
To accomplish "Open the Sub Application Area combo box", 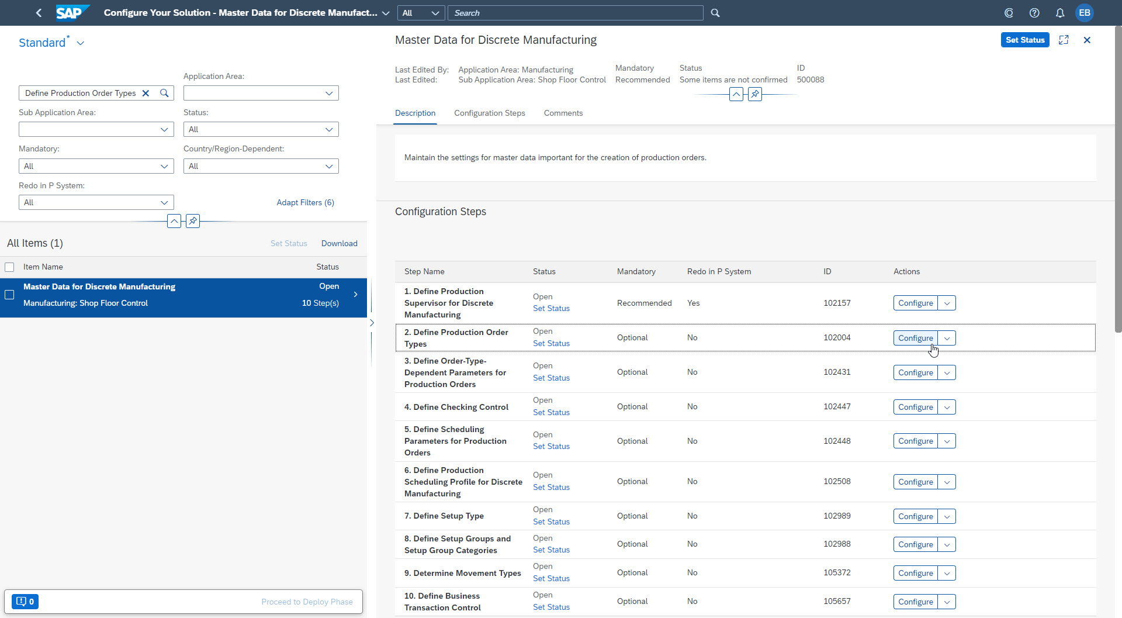I will click(x=96, y=129).
